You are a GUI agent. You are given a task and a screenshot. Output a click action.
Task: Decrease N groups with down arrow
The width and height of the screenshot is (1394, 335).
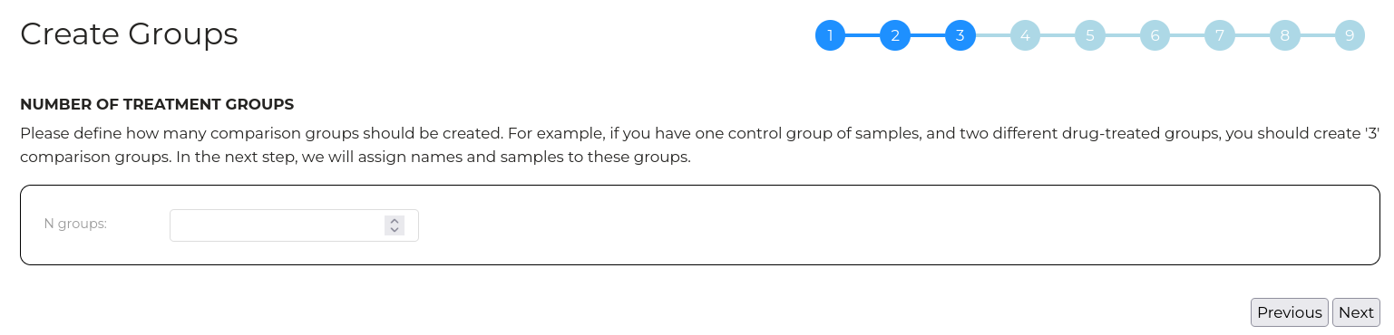click(x=394, y=230)
